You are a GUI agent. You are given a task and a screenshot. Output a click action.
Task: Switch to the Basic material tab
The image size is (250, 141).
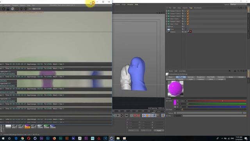pos(171,77)
